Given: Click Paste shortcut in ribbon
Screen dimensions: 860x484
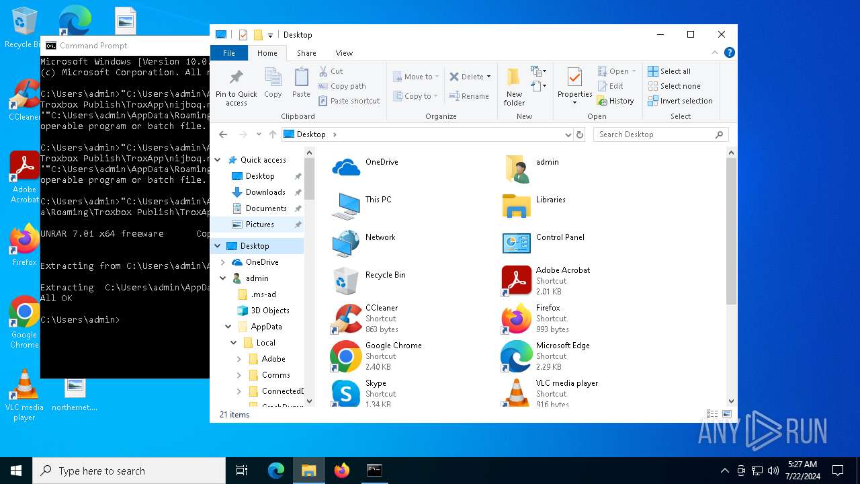Looking at the screenshot, I should [349, 101].
